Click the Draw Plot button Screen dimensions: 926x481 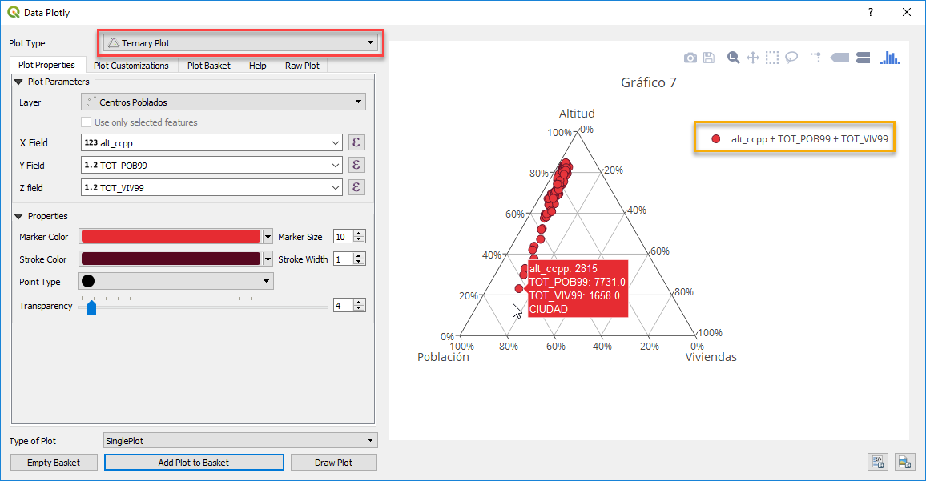[333, 462]
